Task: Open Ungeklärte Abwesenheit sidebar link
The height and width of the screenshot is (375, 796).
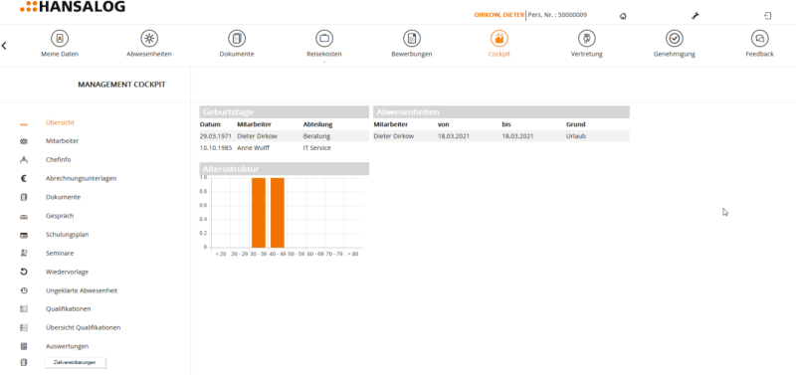Action: click(82, 290)
